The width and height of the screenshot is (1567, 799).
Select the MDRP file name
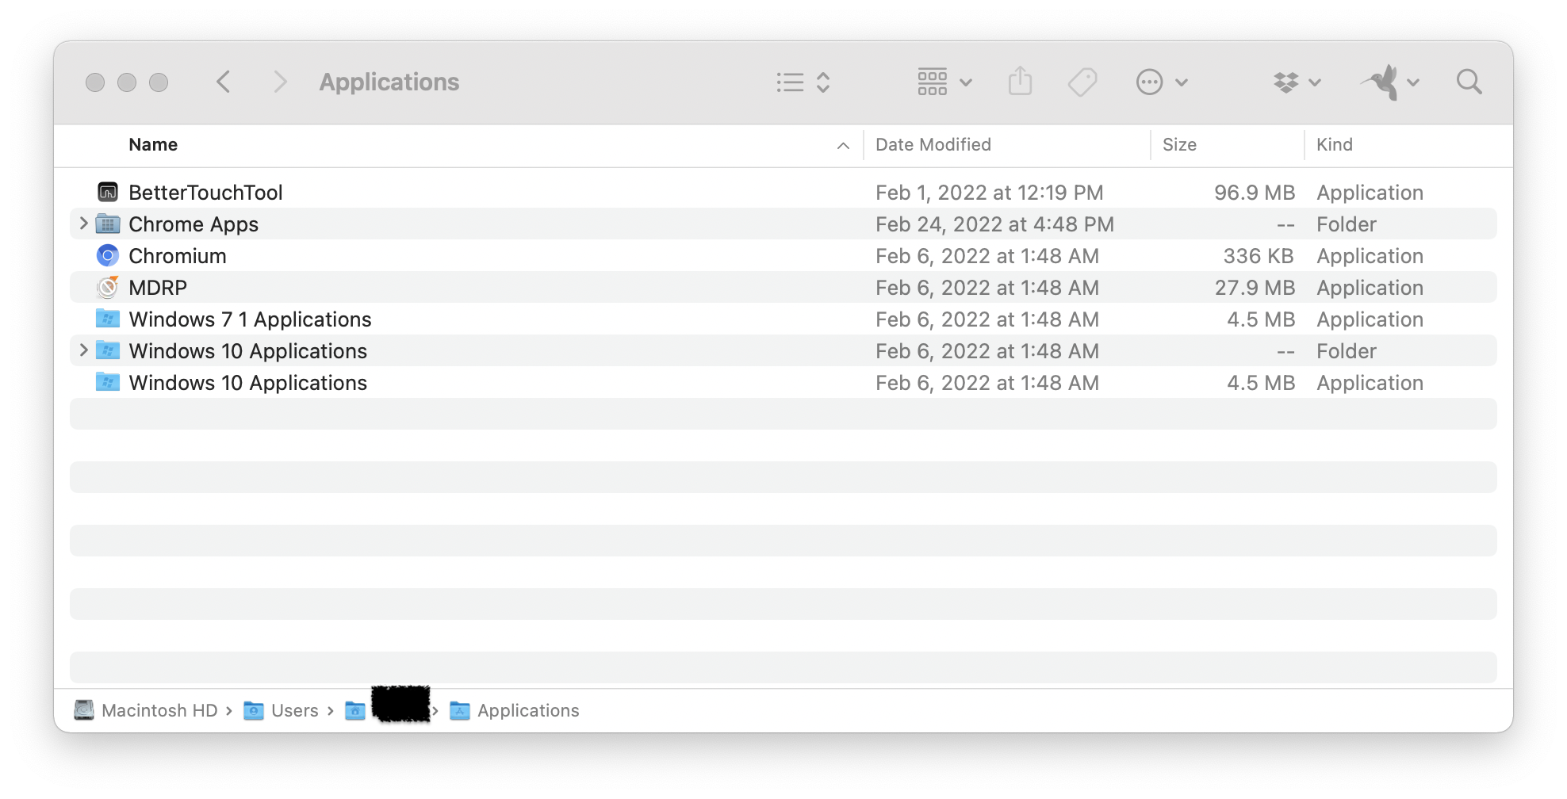pyautogui.click(x=158, y=288)
